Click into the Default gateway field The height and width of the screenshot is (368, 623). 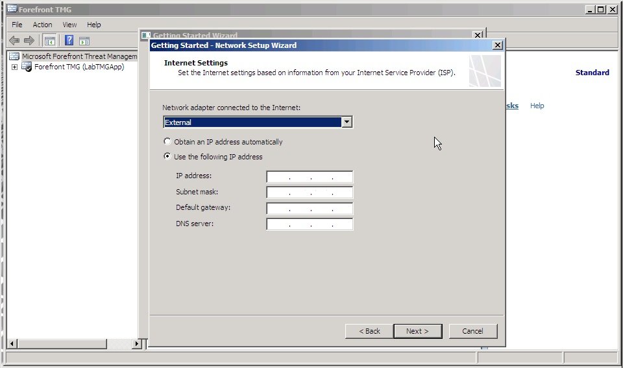point(310,209)
